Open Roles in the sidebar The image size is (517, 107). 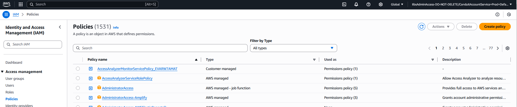(x=10, y=92)
